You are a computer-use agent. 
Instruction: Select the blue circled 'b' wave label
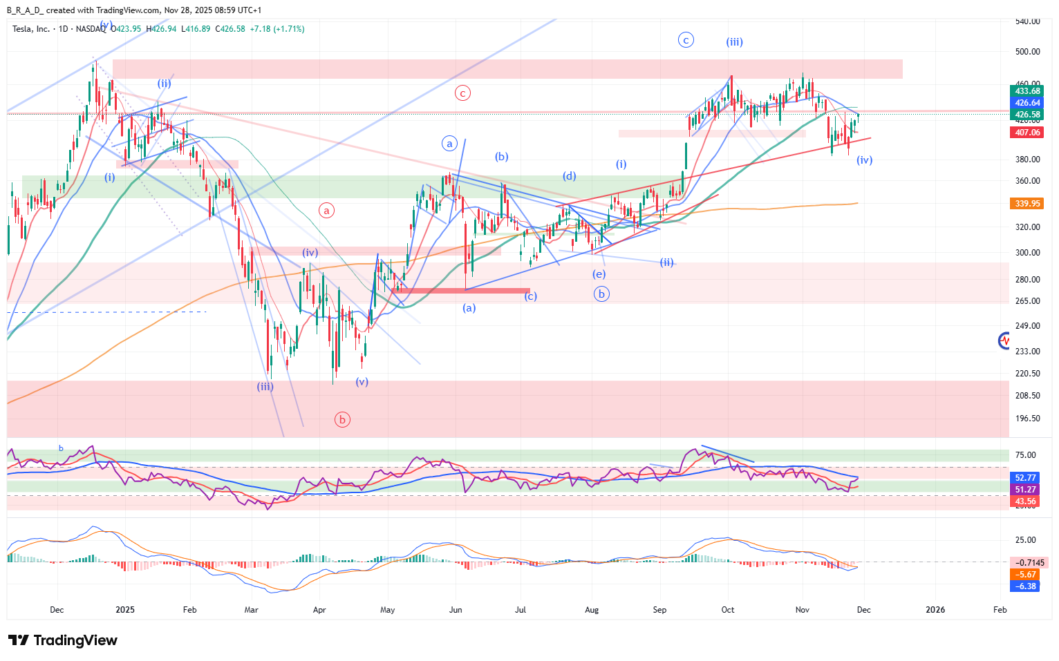[x=601, y=294]
